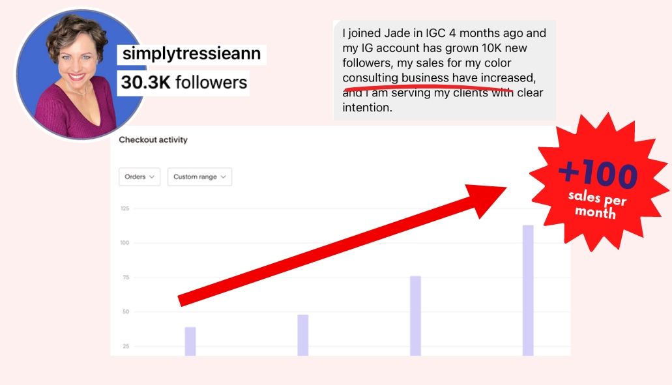This screenshot has width=672, height=385.
Task: Select the tallest fourth purple bar
Action: click(528, 291)
